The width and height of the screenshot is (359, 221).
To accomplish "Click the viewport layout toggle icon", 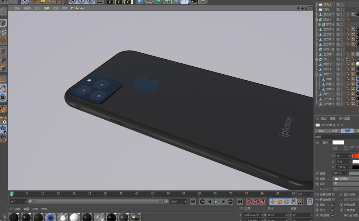I will coord(311,8).
